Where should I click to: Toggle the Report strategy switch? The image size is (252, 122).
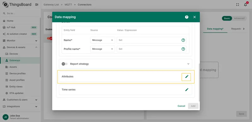[65, 64]
